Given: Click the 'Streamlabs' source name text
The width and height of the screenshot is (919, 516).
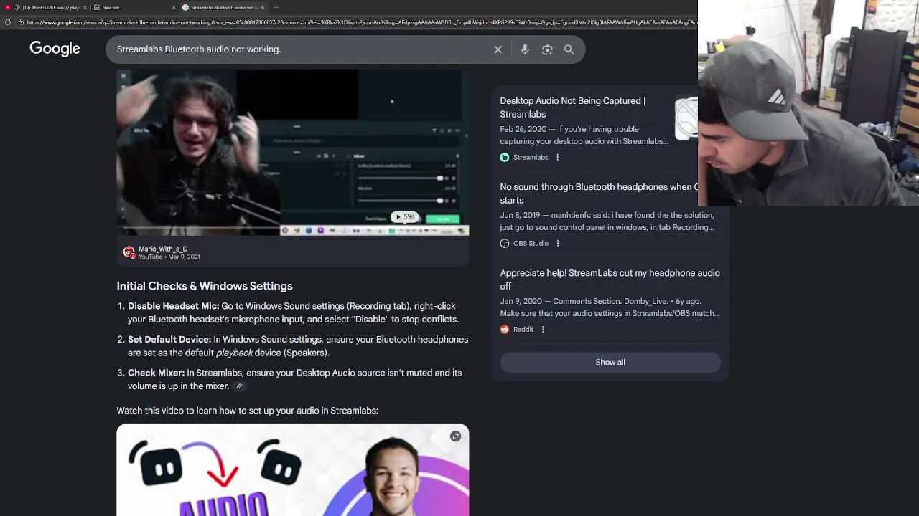Looking at the screenshot, I should pyautogui.click(x=531, y=157).
